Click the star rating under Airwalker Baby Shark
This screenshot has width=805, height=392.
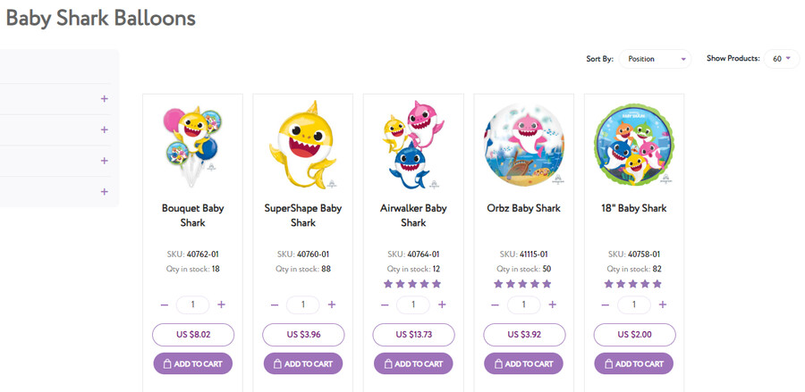(412, 284)
